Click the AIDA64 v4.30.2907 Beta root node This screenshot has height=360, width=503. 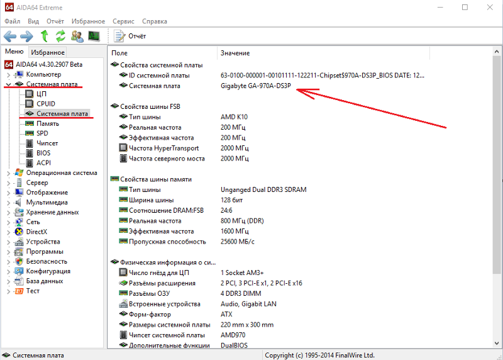[x=49, y=64]
